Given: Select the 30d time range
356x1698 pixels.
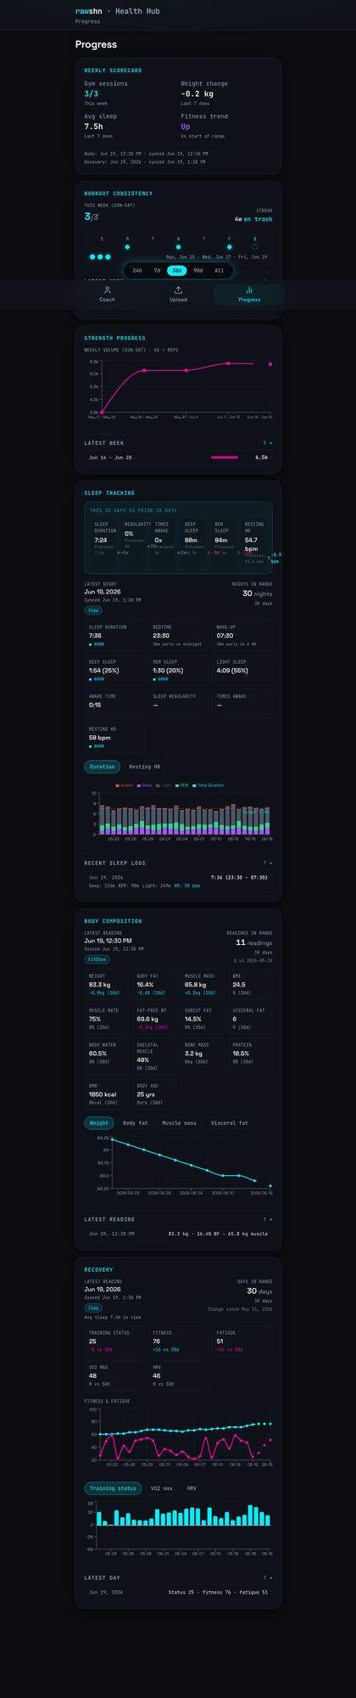Looking at the screenshot, I should click(x=176, y=270).
